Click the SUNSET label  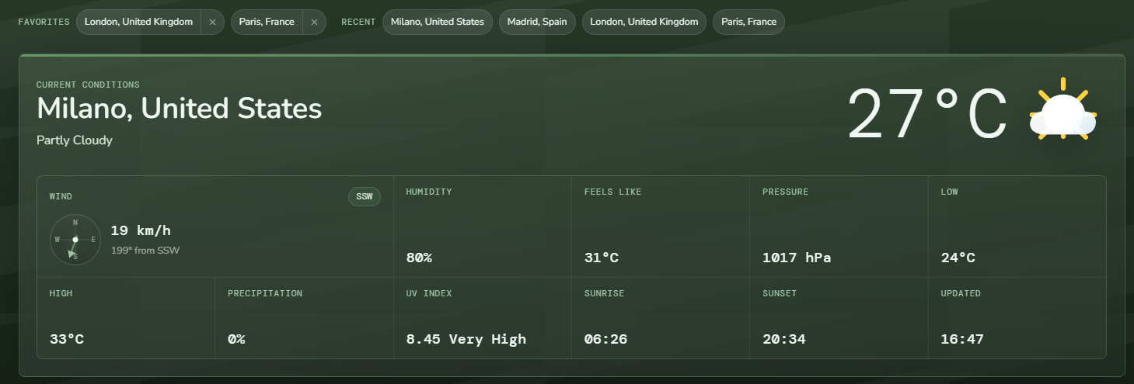[x=780, y=293]
